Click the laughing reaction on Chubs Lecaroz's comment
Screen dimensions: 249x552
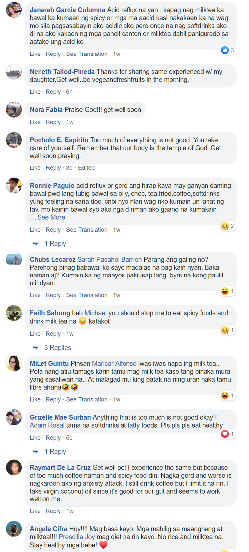(225, 291)
